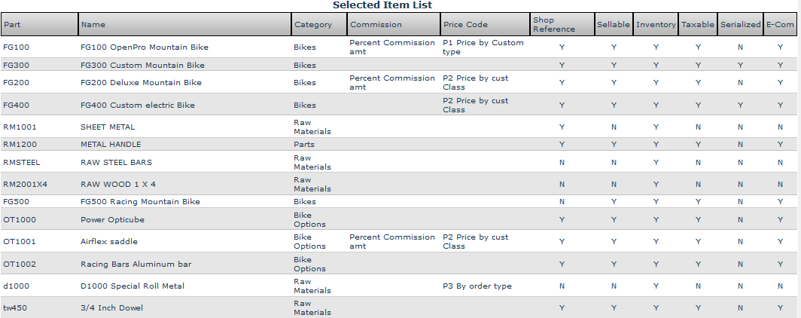Sort by the Sellable column header
Viewport: 801px width, 318px height.
click(614, 24)
